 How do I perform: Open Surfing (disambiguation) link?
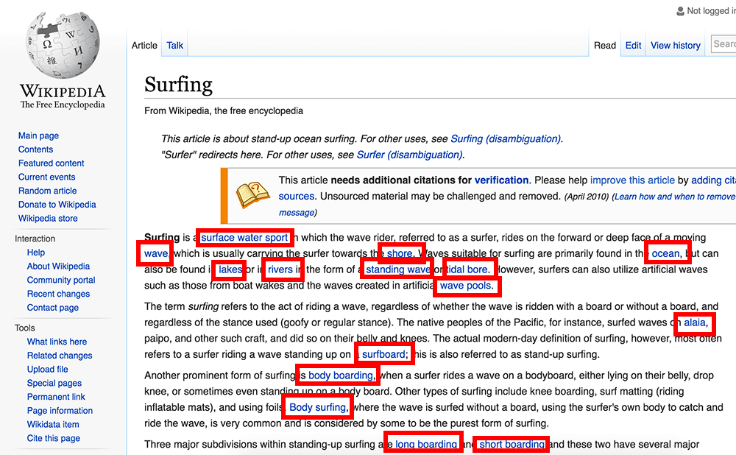pyautogui.click(x=506, y=139)
